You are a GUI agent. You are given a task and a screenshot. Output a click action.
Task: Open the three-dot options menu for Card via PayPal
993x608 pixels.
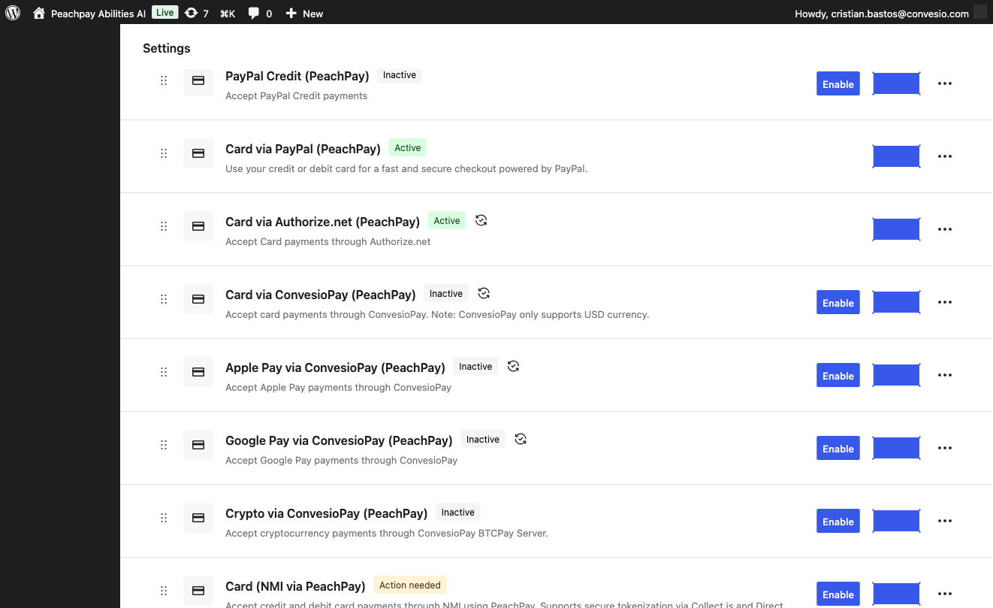tap(945, 156)
